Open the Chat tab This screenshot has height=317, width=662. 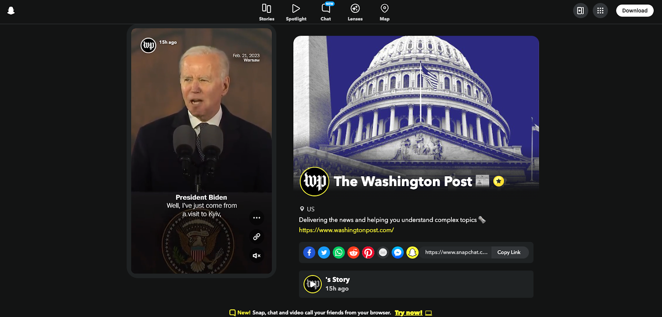326,12
